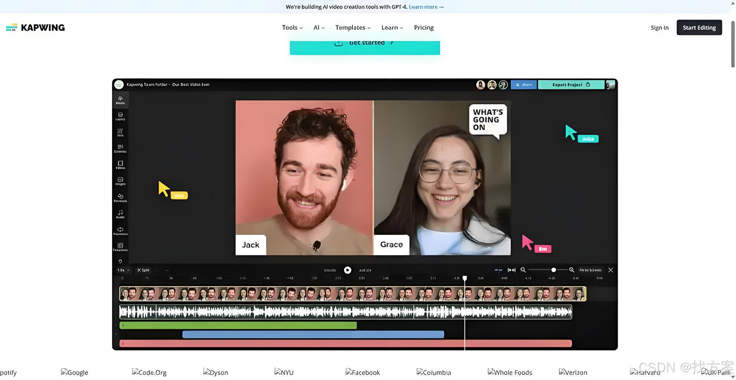Click the page's vertical scrollbar thumb

pos(733,44)
